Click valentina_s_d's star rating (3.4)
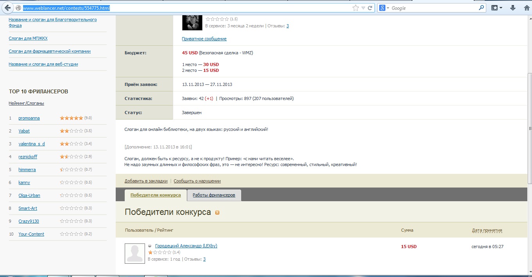This screenshot has width=532, height=277. point(72,144)
